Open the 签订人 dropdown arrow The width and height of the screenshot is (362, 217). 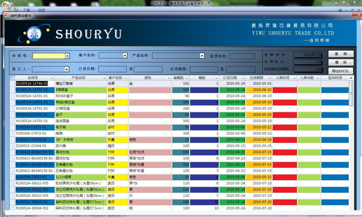click(66, 69)
